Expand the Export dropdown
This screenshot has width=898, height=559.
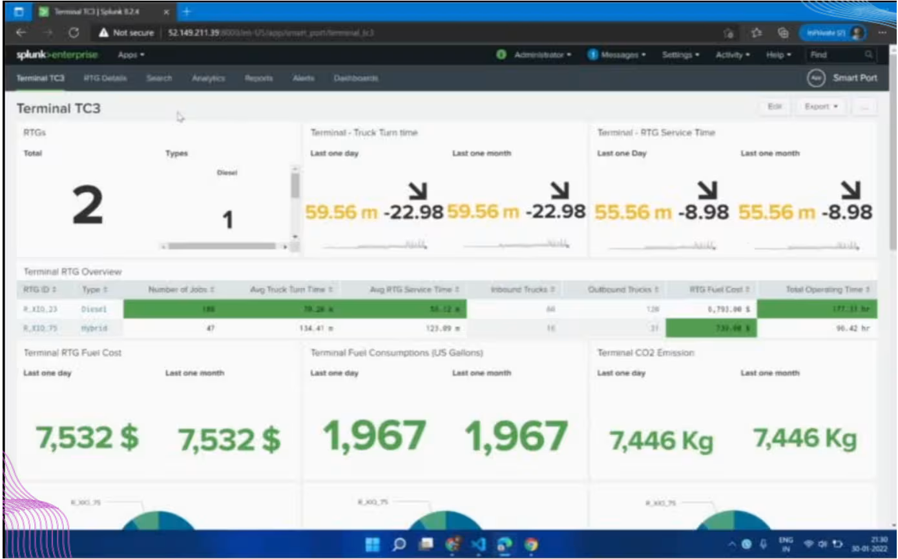point(821,107)
